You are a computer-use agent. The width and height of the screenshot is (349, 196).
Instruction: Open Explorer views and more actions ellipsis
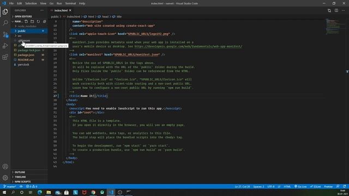[x=42, y=10]
